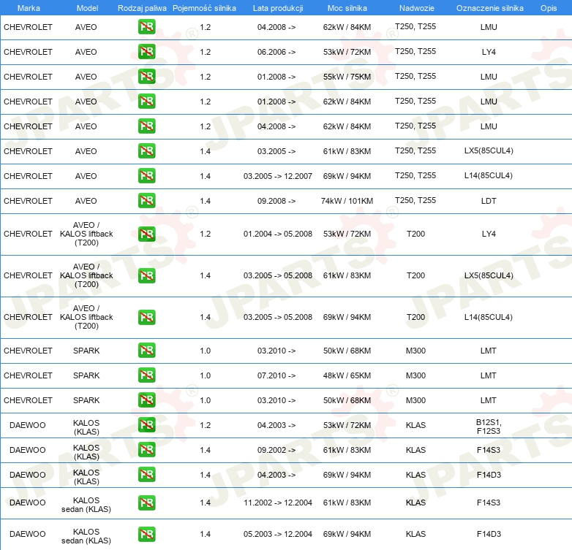This screenshot has width=572, height=550.
Task: Click the Moc silnika column header
Action: (347, 8)
